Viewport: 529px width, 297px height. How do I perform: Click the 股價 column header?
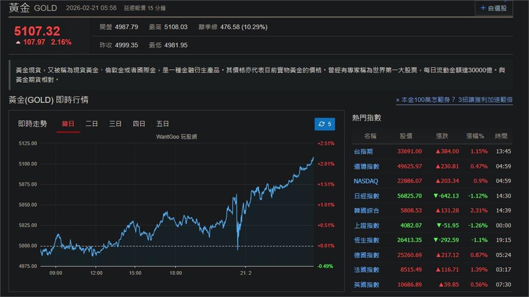point(406,136)
